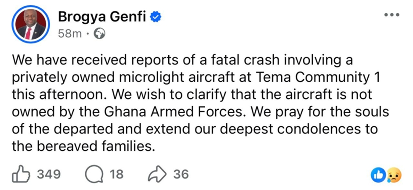The image size is (413, 190).
Task: View the 18 comments count
Action: 116,175
